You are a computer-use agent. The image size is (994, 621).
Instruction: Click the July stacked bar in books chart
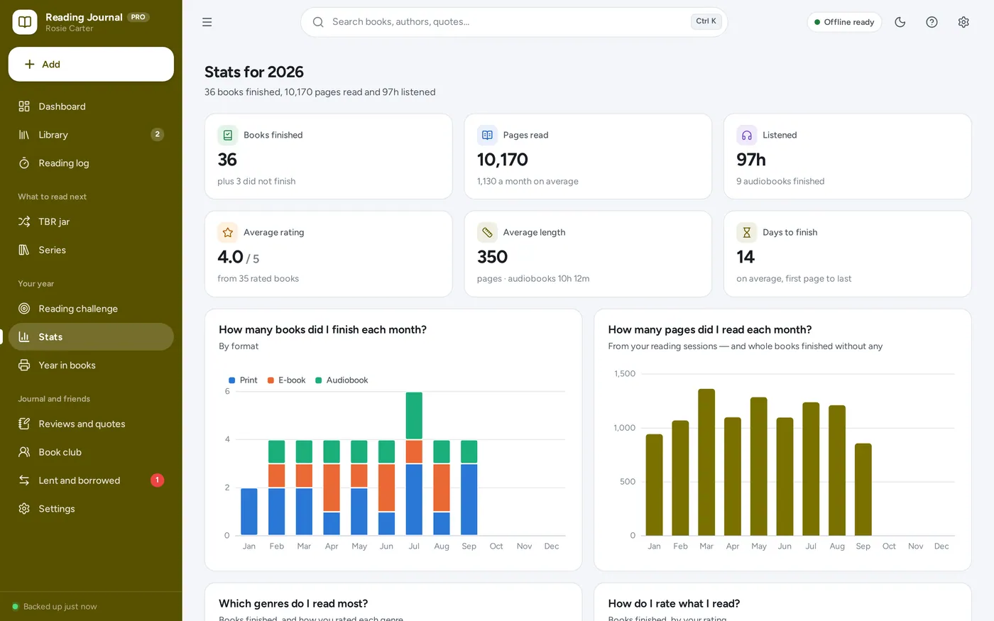click(414, 463)
